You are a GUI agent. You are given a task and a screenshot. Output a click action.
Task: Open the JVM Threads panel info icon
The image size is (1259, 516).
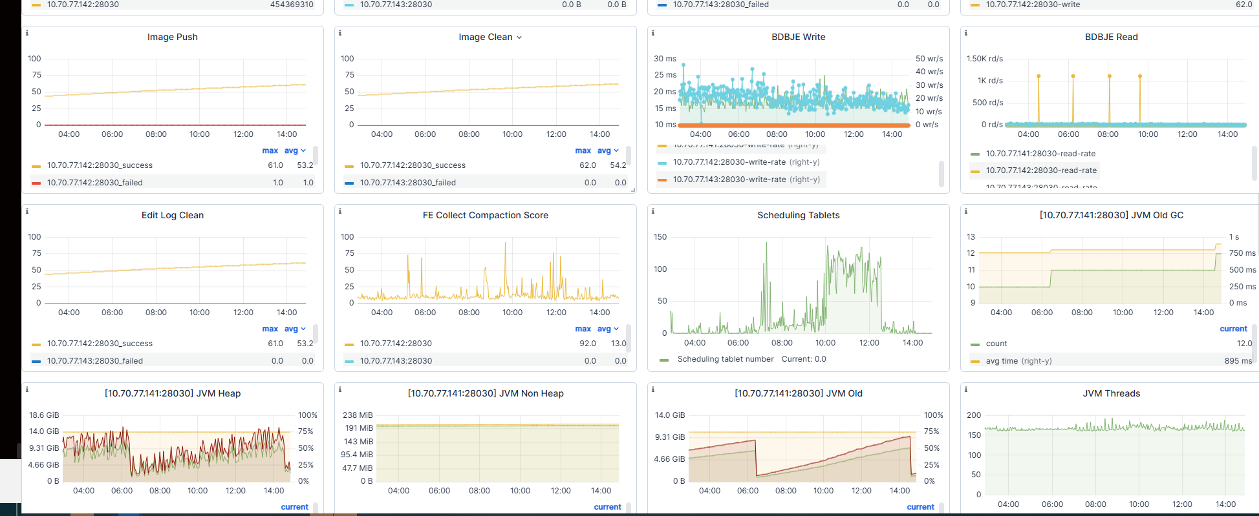click(x=965, y=389)
